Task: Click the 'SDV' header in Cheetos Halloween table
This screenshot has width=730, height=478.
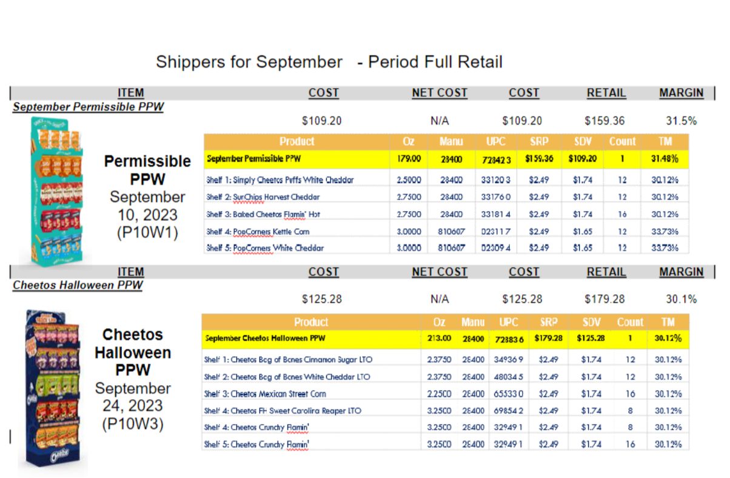Action: click(591, 322)
